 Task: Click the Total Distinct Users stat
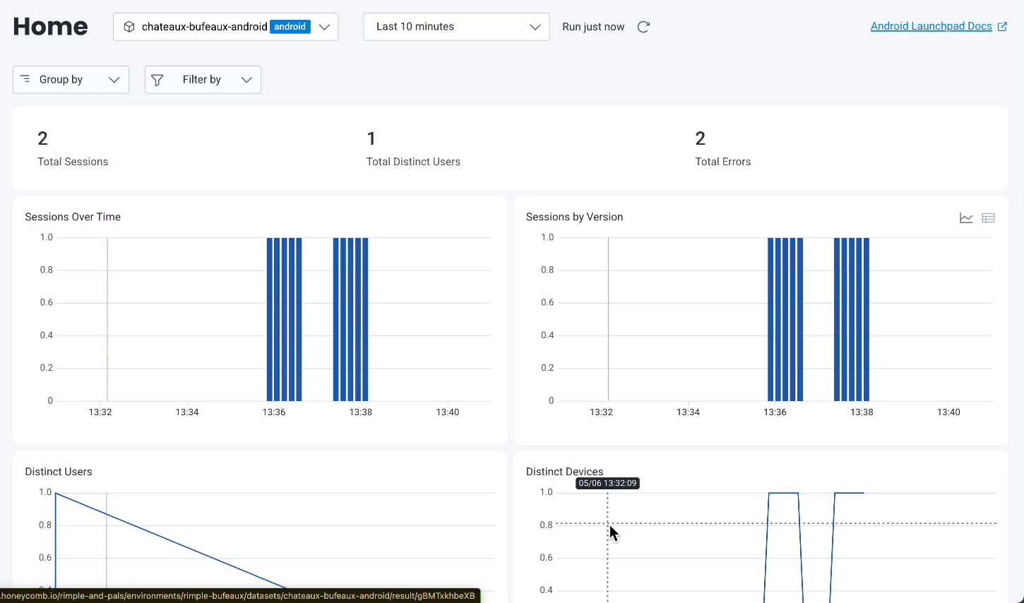coord(413,148)
